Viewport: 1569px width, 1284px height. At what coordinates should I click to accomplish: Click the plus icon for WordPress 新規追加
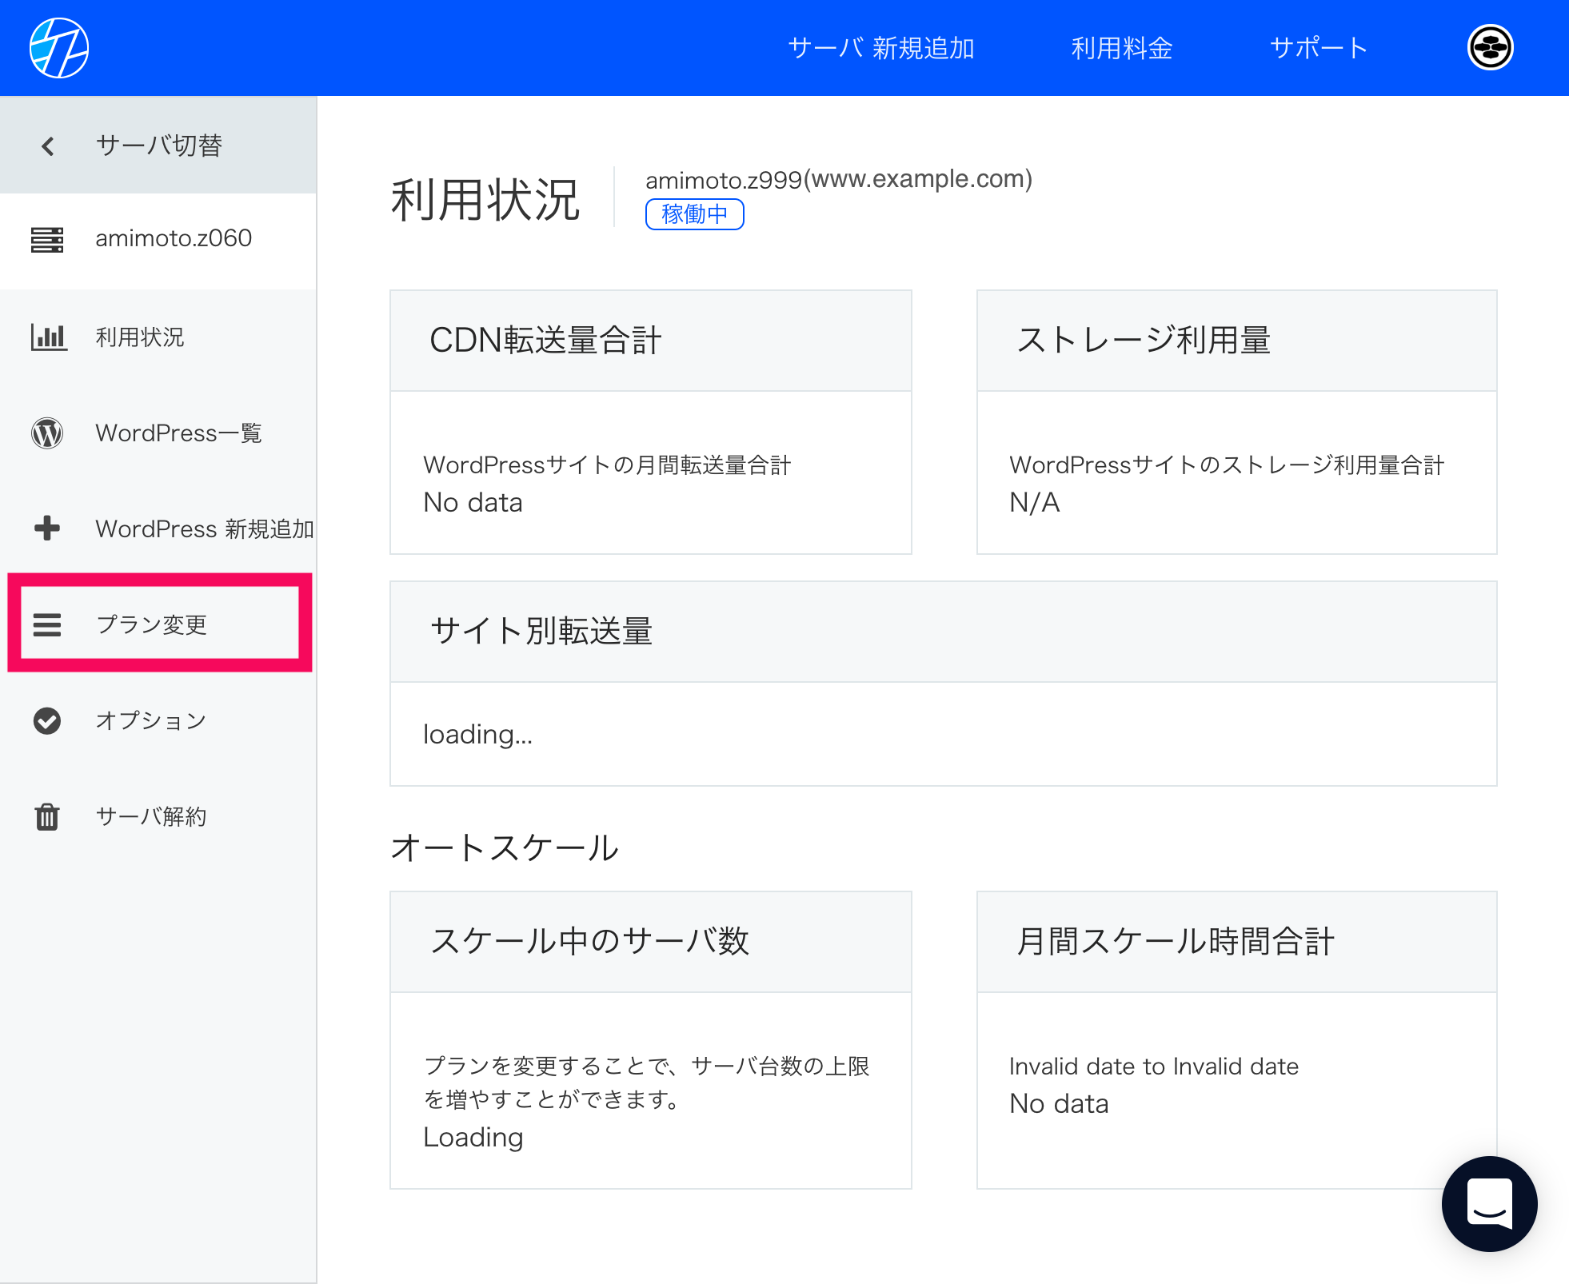point(47,528)
